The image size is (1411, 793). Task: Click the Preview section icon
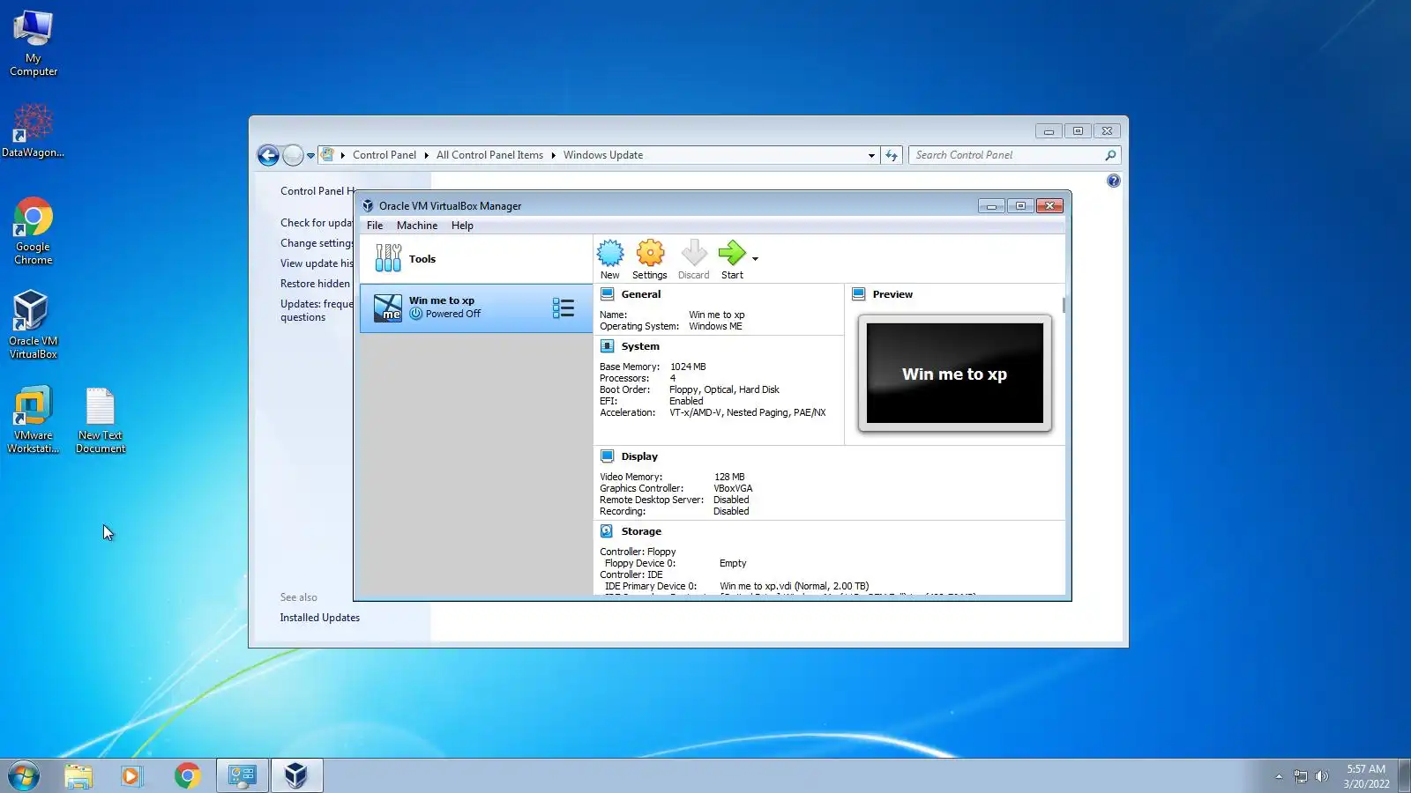click(x=859, y=294)
